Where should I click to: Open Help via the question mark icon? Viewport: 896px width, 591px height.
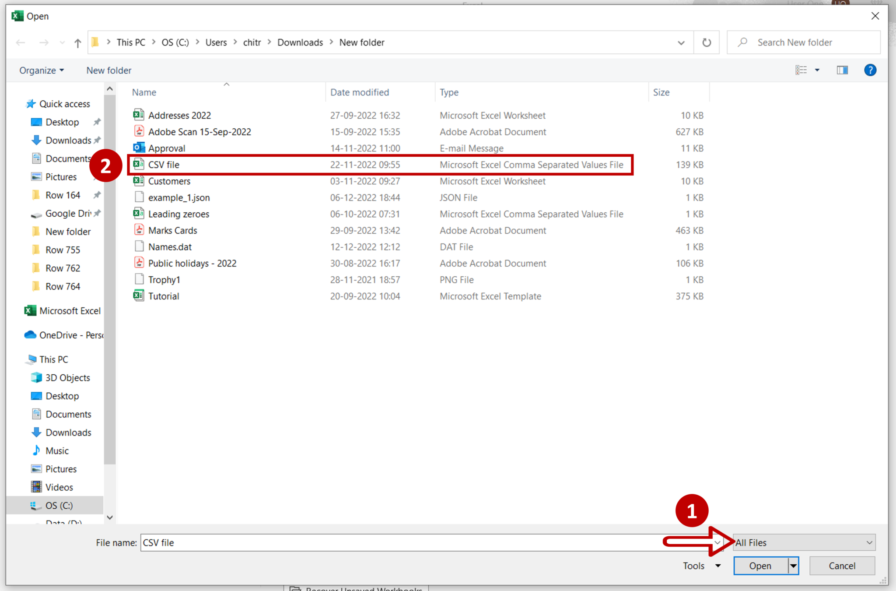coord(870,70)
